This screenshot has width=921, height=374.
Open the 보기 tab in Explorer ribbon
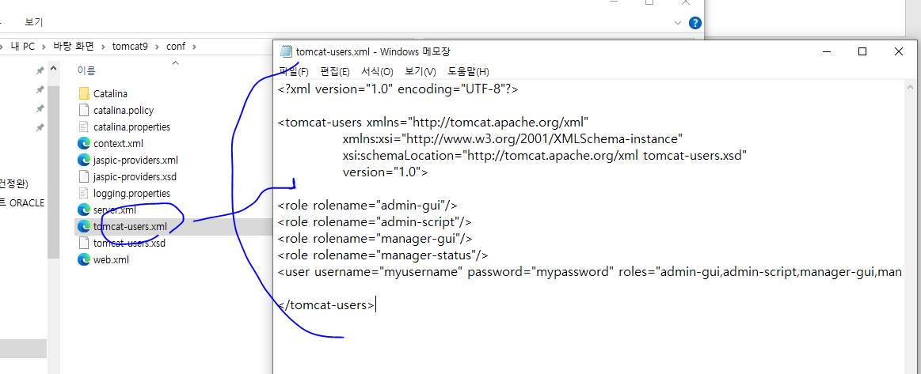pos(33,22)
